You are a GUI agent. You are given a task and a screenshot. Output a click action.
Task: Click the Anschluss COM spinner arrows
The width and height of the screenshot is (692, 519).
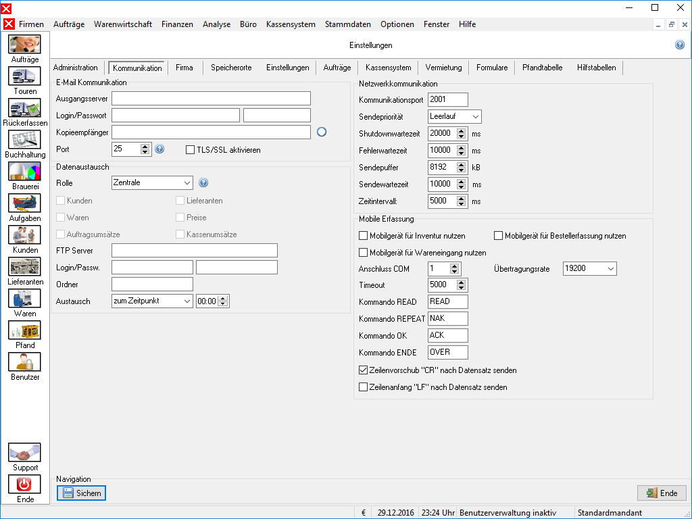(x=455, y=268)
